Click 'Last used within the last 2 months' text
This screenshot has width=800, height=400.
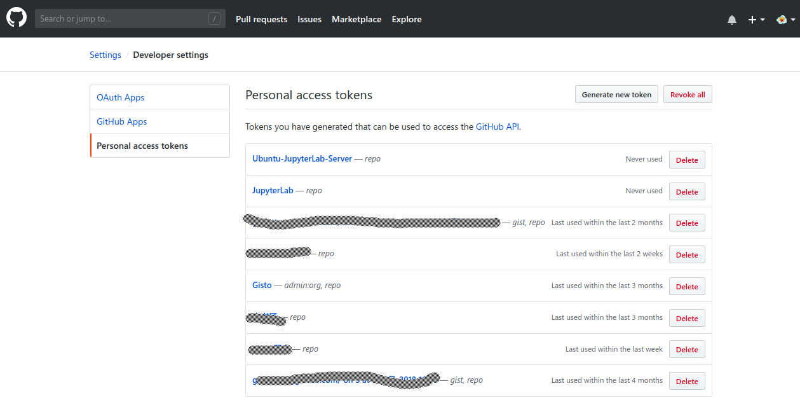click(x=607, y=223)
